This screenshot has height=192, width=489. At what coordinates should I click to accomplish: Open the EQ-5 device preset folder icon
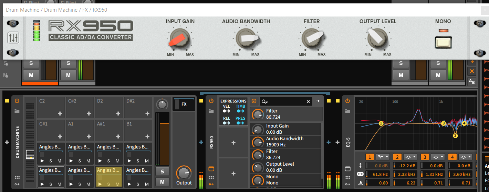tap(347, 111)
